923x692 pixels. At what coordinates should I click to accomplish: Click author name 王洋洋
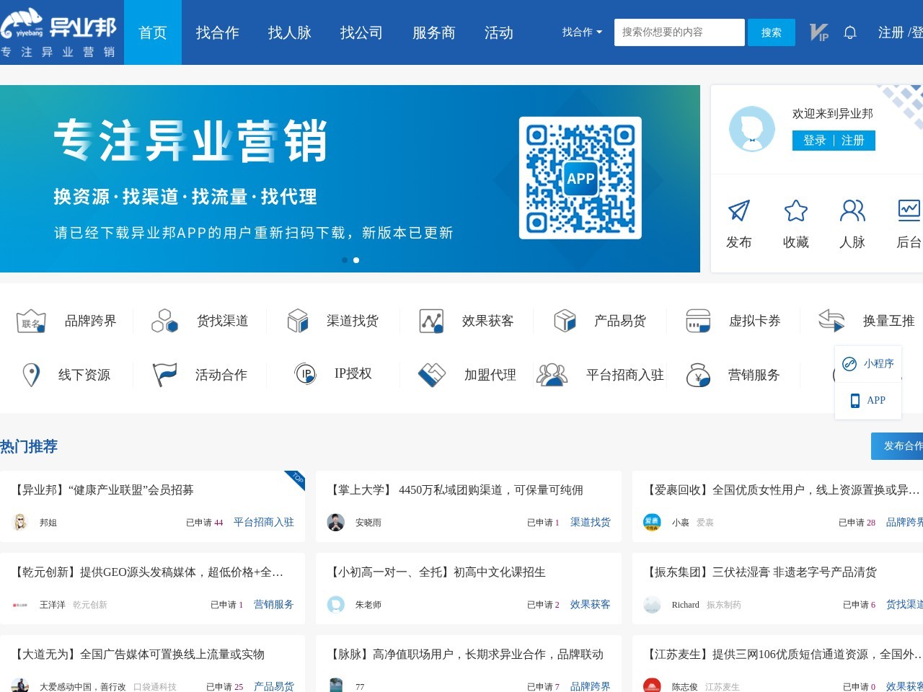53,605
